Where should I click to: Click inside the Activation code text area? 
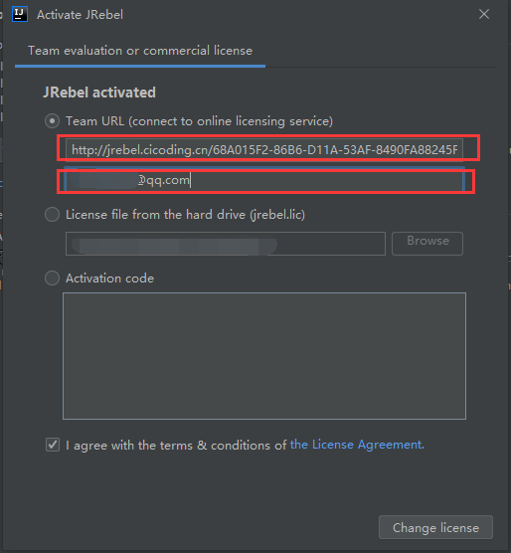pyautogui.click(x=264, y=356)
